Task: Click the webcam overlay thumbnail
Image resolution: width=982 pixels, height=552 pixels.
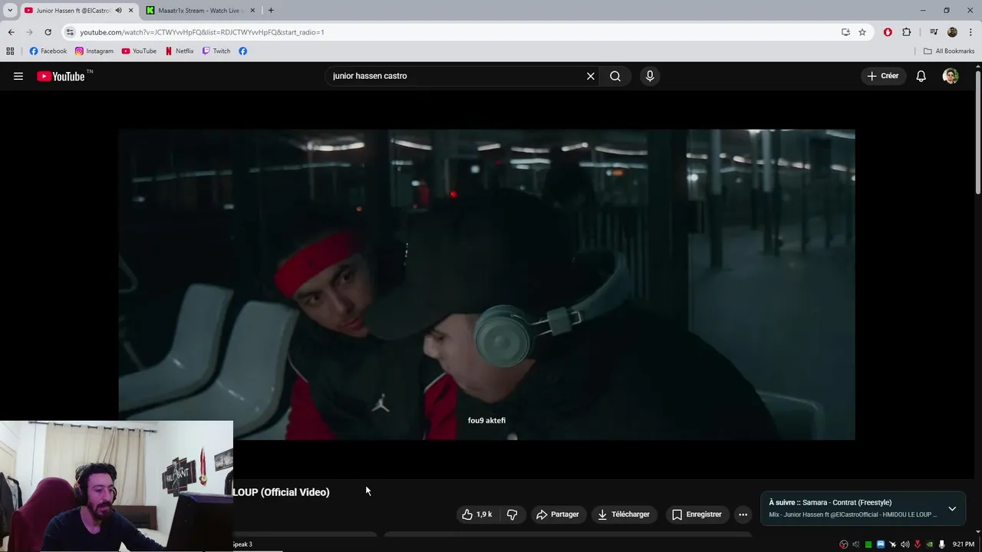Action: (x=117, y=485)
